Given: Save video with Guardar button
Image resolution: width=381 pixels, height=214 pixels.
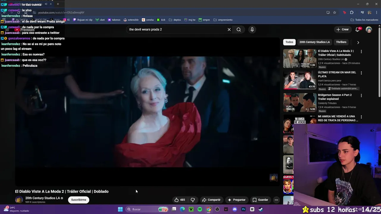Looking at the screenshot, I should (x=260, y=200).
